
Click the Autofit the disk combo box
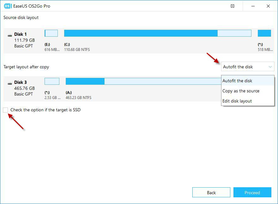248,67
